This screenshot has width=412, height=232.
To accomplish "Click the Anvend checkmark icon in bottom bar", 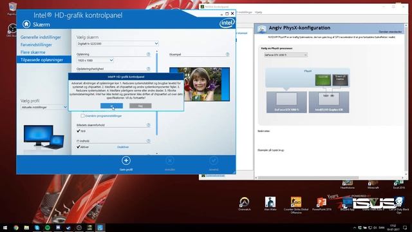I will click(213, 160).
